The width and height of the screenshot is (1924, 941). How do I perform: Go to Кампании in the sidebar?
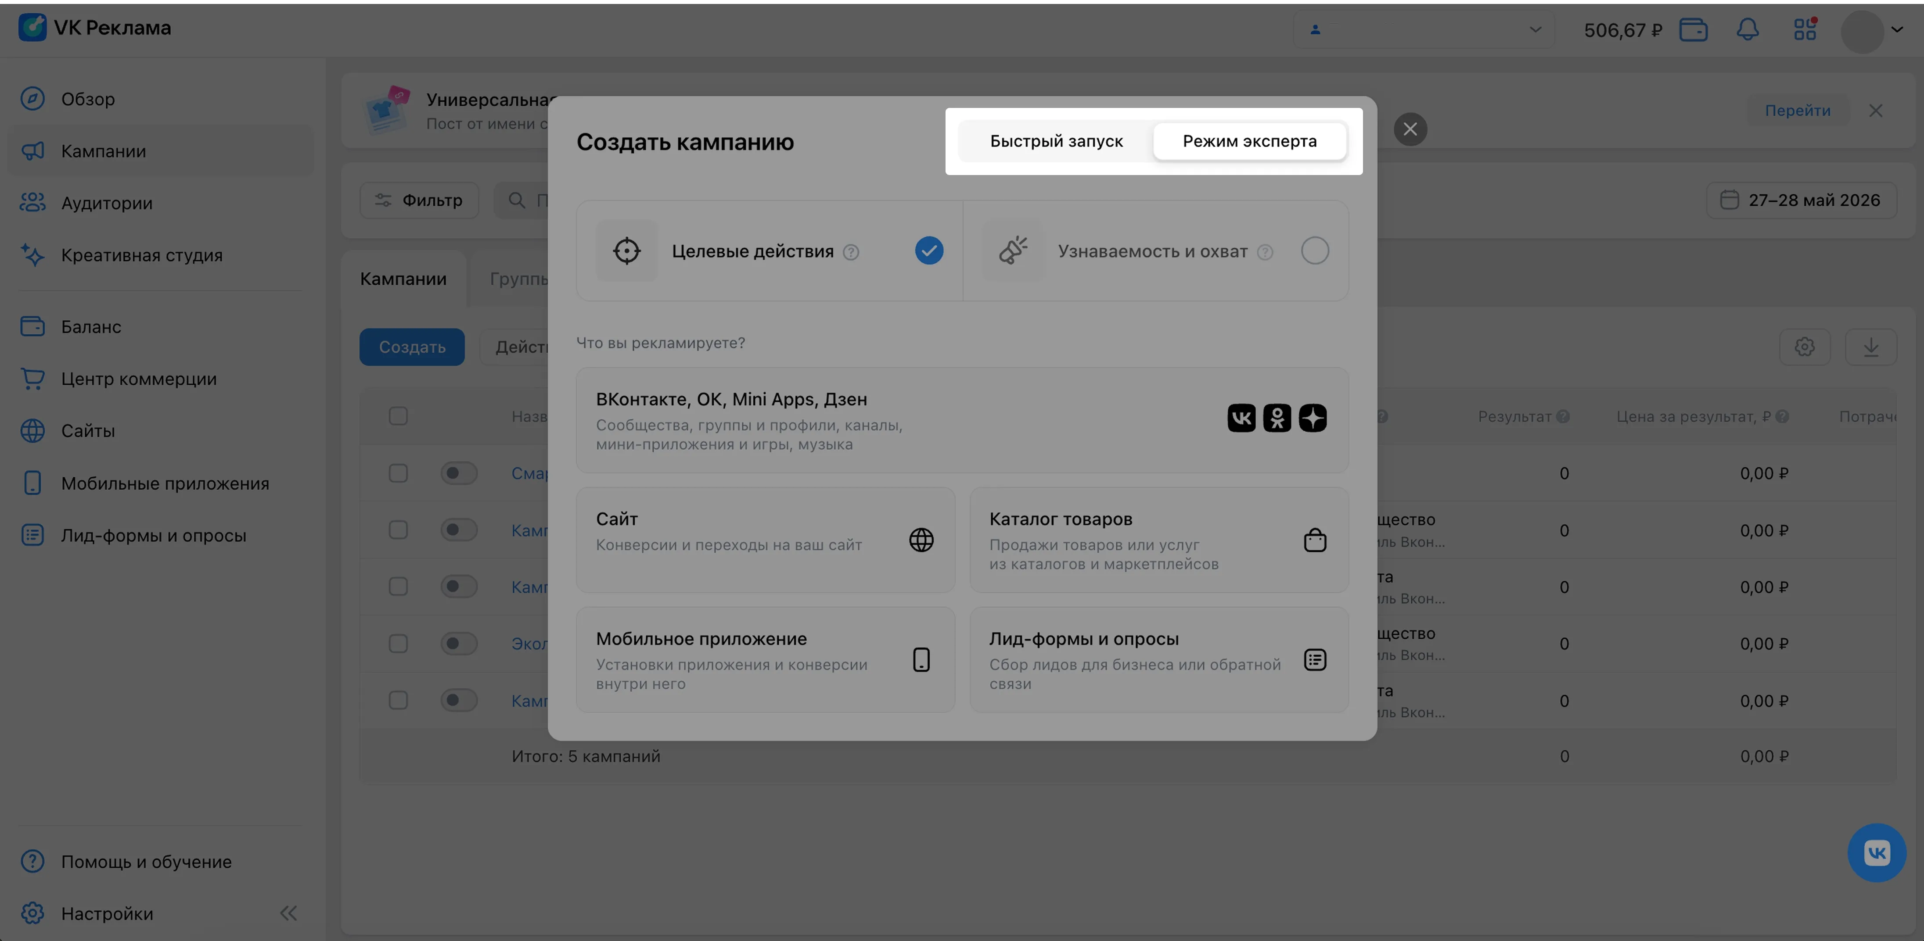pyautogui.click(x=161, y=151)
